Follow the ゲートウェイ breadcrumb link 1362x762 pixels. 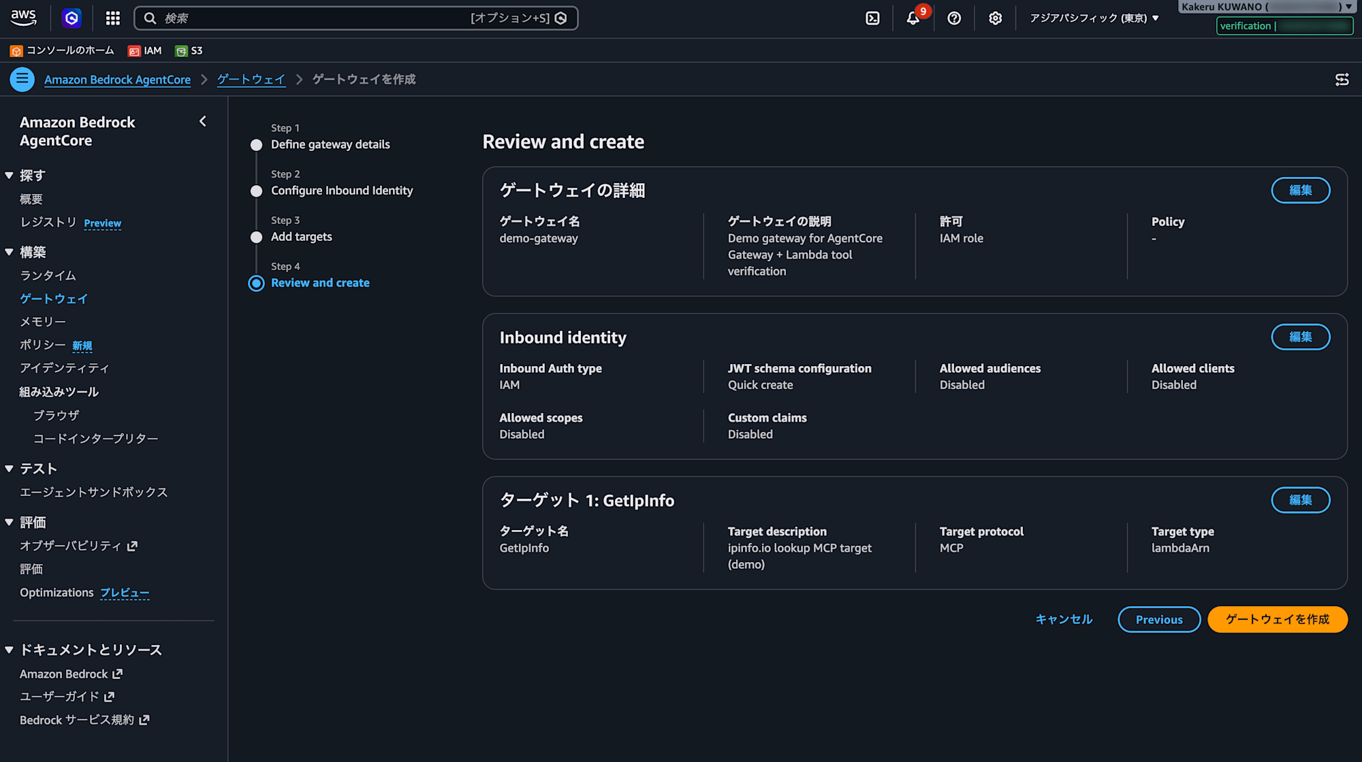251,80
